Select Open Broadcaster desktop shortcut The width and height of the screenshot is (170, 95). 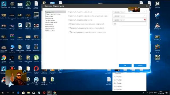(x=12, y=59)
